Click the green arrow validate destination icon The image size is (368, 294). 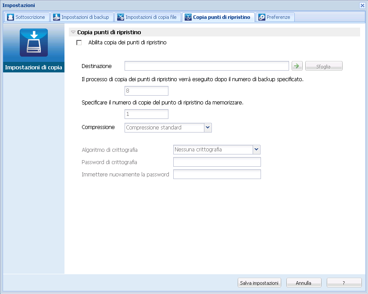(x=297, y=66)
